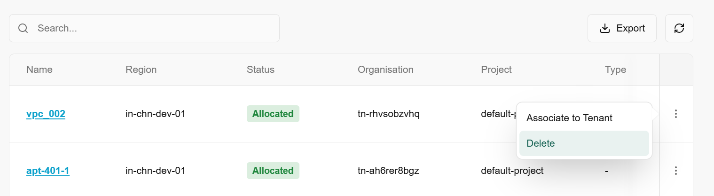Choose Delete in the row actions menu
This screenshot has width=714, height=196.
[x=541, y=143]
